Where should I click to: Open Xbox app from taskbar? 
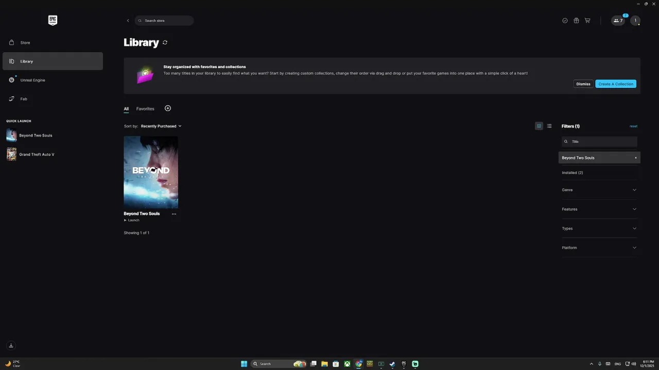coord(347,364)
